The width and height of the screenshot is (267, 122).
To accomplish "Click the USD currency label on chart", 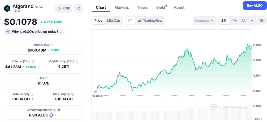I will coord(258,119).
